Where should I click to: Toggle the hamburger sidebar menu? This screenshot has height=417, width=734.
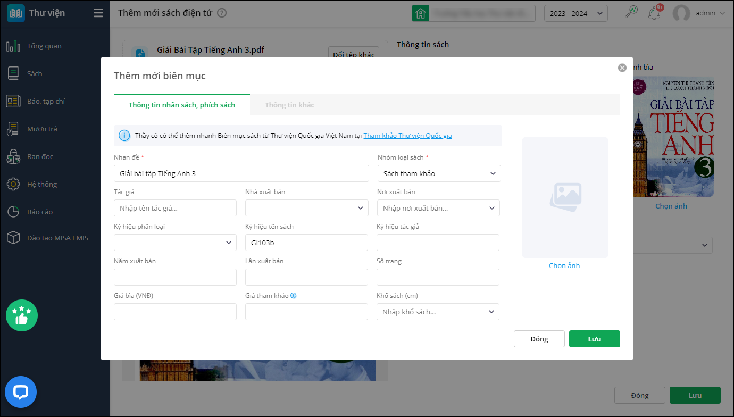pos(98,13)
